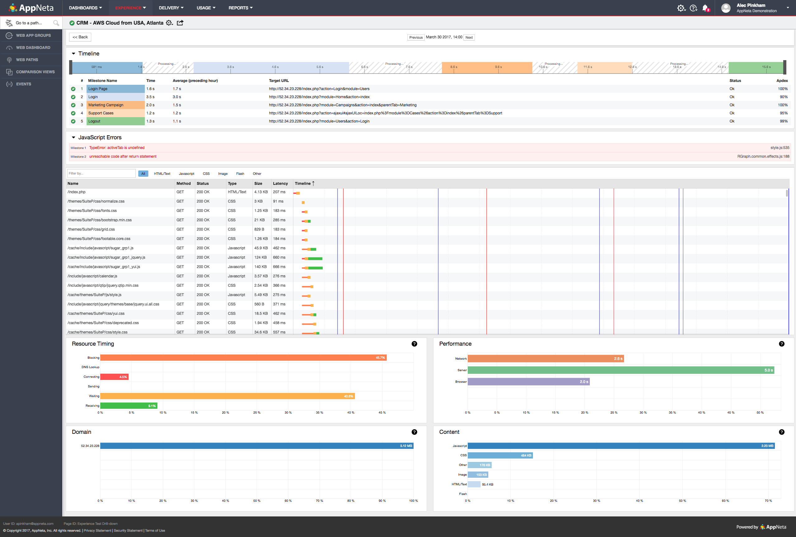796x537 pixels.
Task: Click the settings gear in top bar
Action: coord(681,8)
